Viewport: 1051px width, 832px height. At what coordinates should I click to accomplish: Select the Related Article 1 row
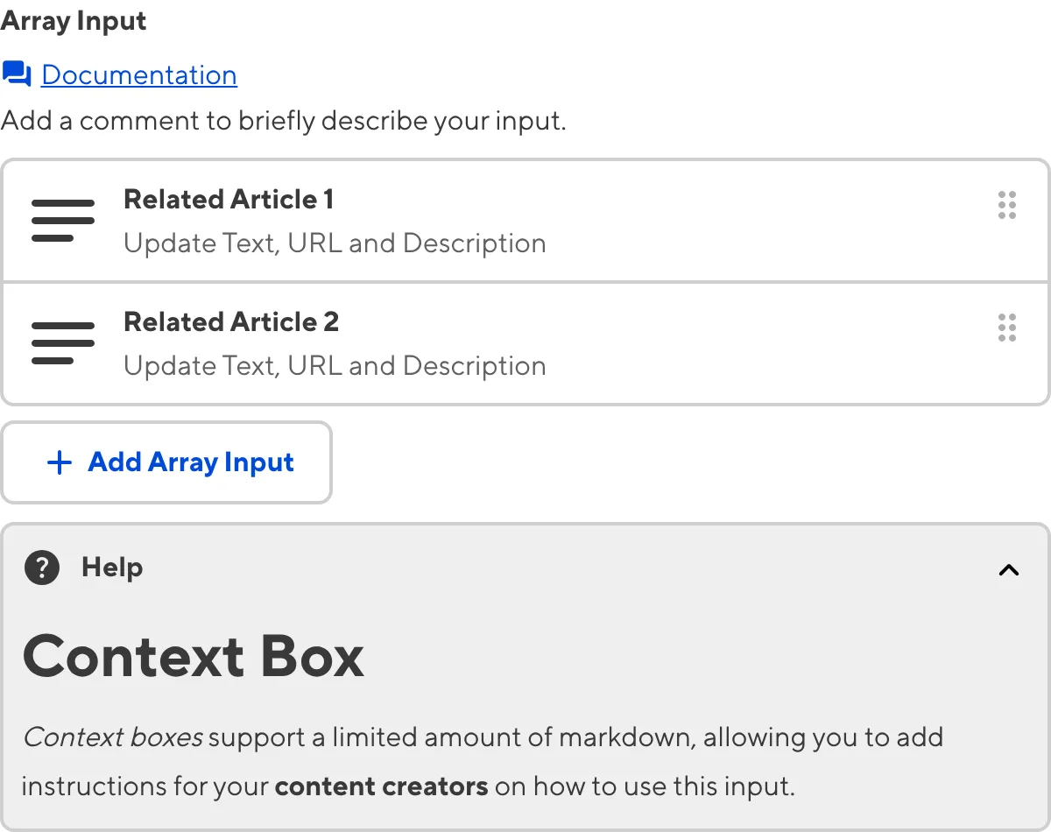point(525,221)
